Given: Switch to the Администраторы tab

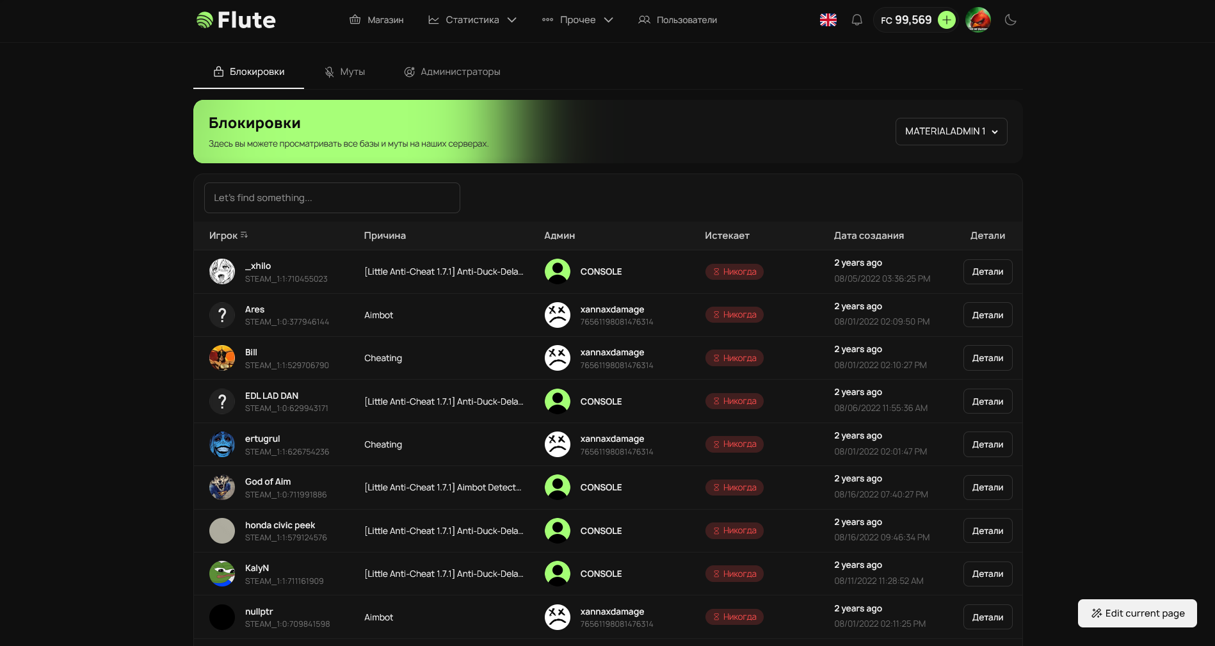Looking at the screenshot, I should tap(452, 72).
